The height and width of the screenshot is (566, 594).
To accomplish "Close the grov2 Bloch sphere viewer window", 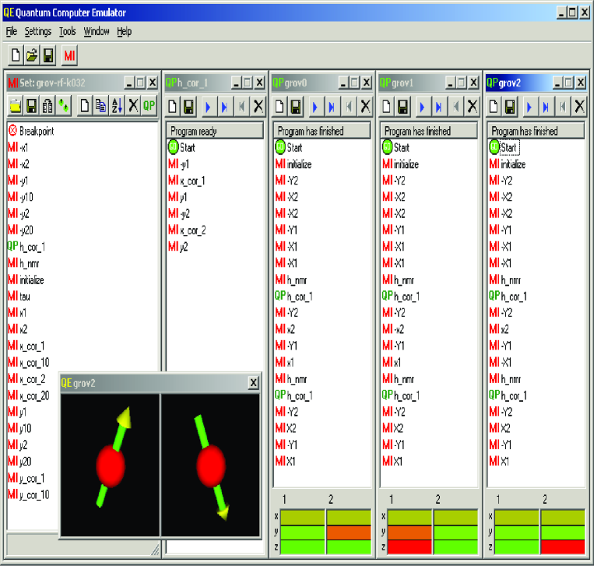I will click(x=253, y=383).
